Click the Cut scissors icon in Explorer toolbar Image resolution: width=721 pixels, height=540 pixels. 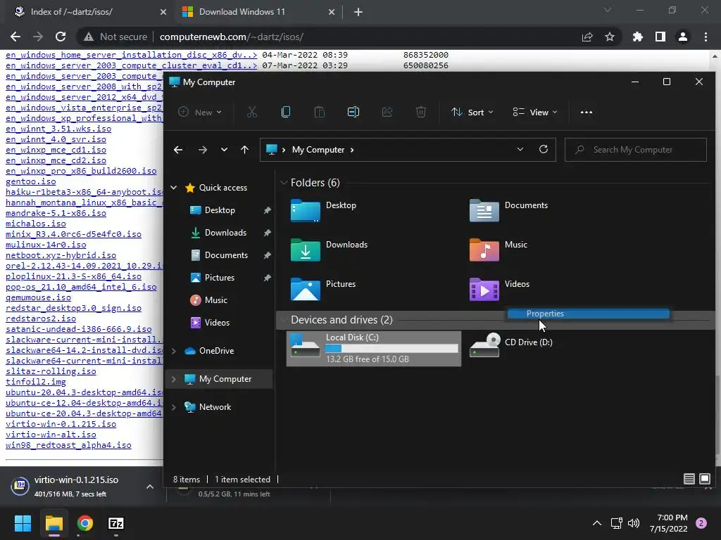point(251,112)
